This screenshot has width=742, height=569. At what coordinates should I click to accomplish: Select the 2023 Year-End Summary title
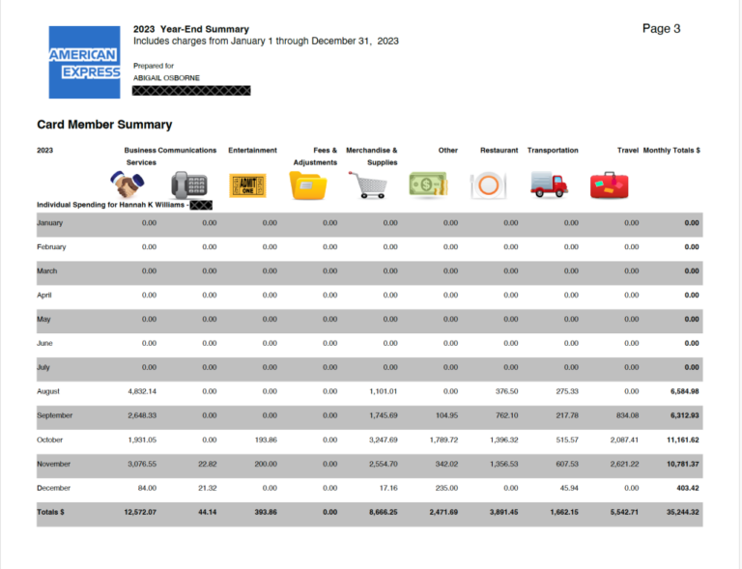pyautogui.click(x=190, y=30)
